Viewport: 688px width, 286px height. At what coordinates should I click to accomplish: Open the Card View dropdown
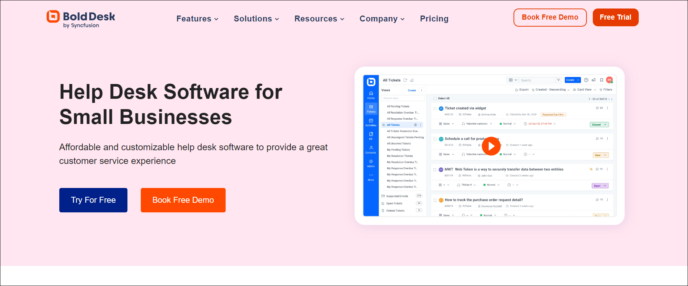pos(585,90)
